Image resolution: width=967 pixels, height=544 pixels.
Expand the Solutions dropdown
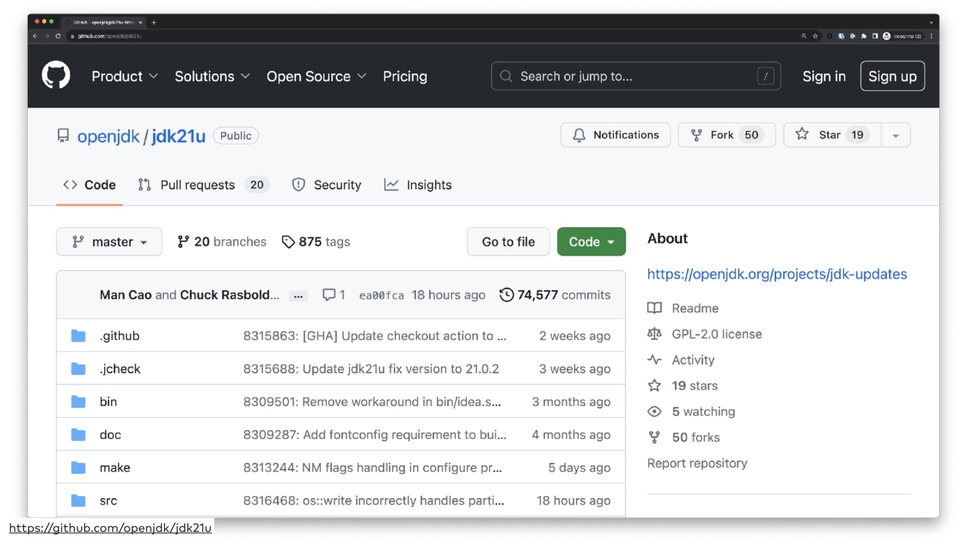pos(212,76)
